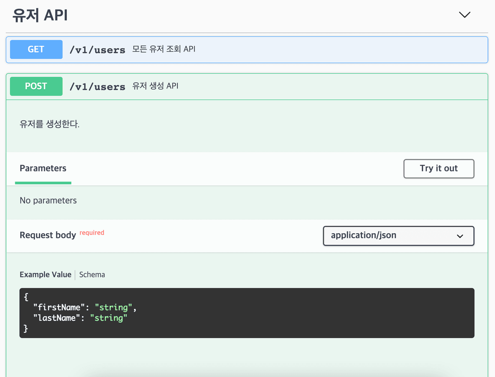Click the /v1/users path in GET row

tap(97, 50)
